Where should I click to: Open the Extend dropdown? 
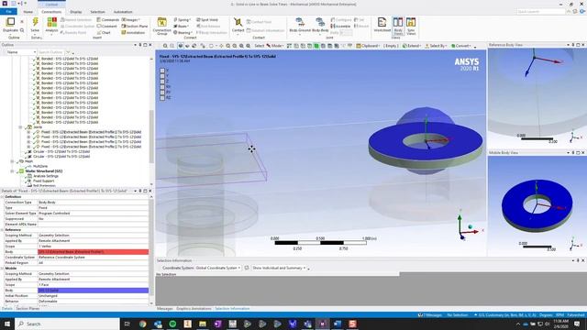(412, 46)
